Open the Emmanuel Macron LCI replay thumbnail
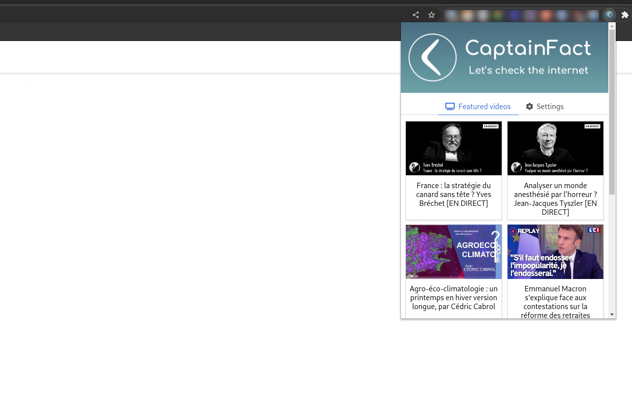632x395 pixels. 555,252
